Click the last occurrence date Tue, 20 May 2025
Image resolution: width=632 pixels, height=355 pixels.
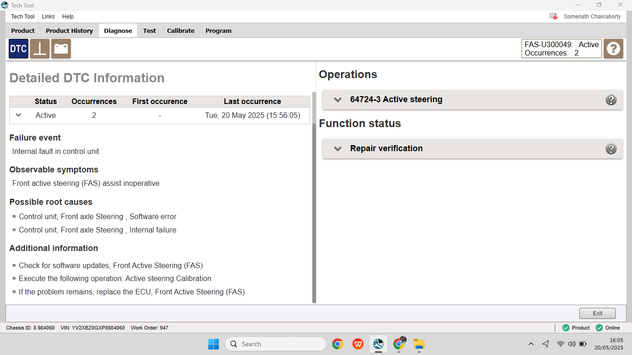click(253, 116)
